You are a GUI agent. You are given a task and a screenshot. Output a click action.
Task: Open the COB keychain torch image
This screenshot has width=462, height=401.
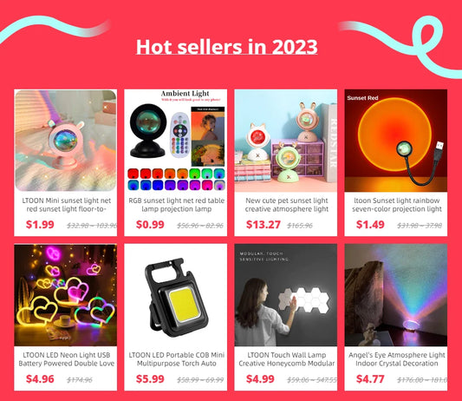coord(176,295)
